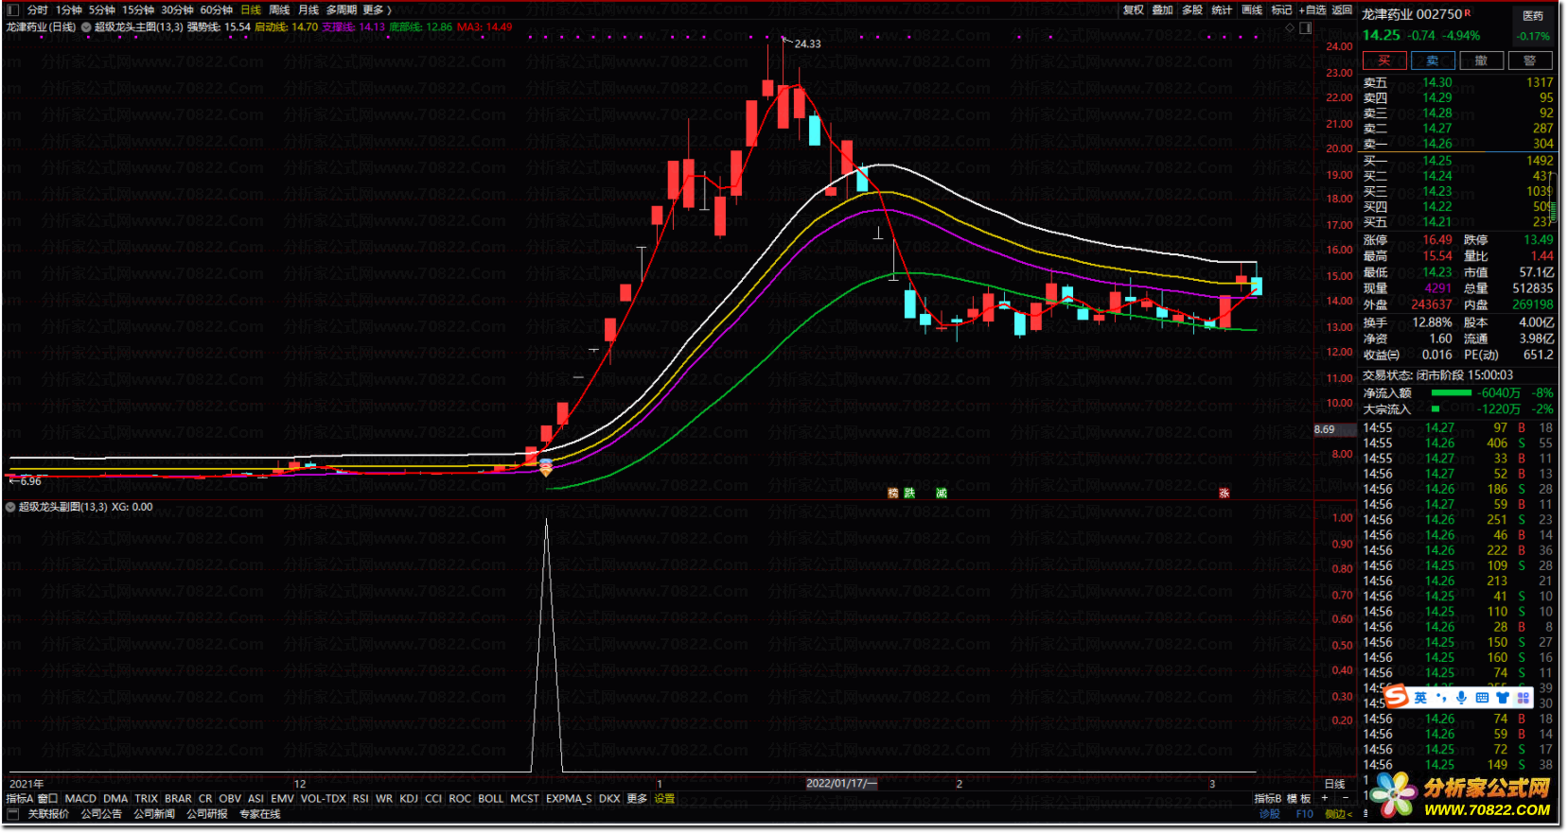Switch to 5分钟 chart period
The image size is (1568, 833).
(102, 10)
